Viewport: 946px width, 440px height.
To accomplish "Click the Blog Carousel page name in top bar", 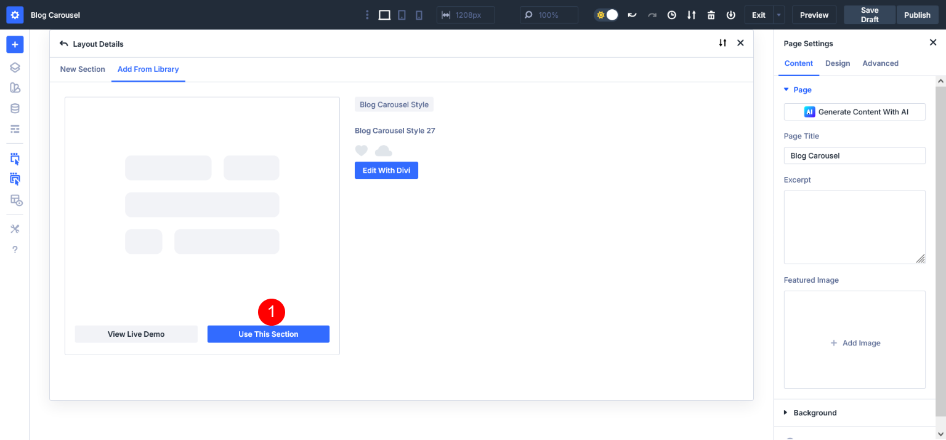I will click(55, 15).
